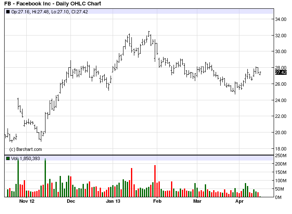
Task: Click the '(c) Barchart.com' copyright text
Action: coord(25,149)
